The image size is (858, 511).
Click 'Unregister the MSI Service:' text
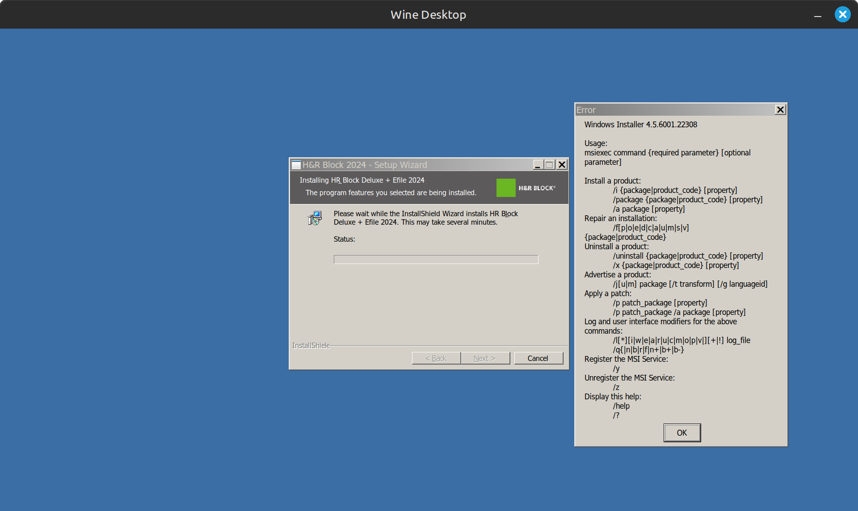tap(630, 378)
